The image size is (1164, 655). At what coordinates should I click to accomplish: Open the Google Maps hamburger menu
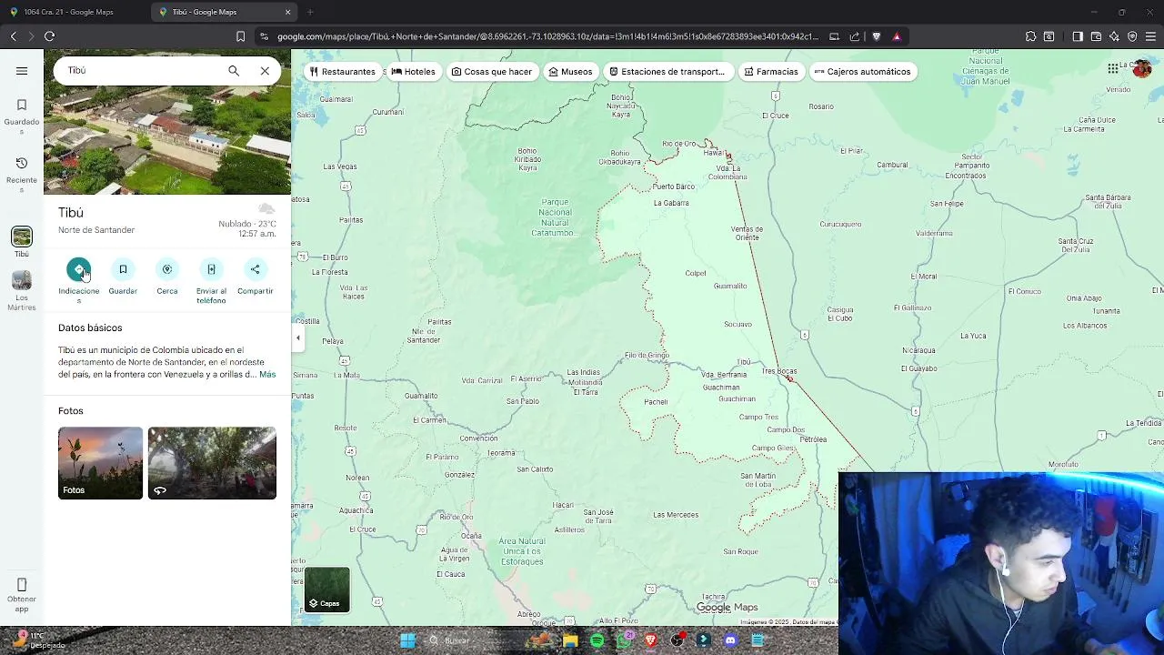(22, 71)
